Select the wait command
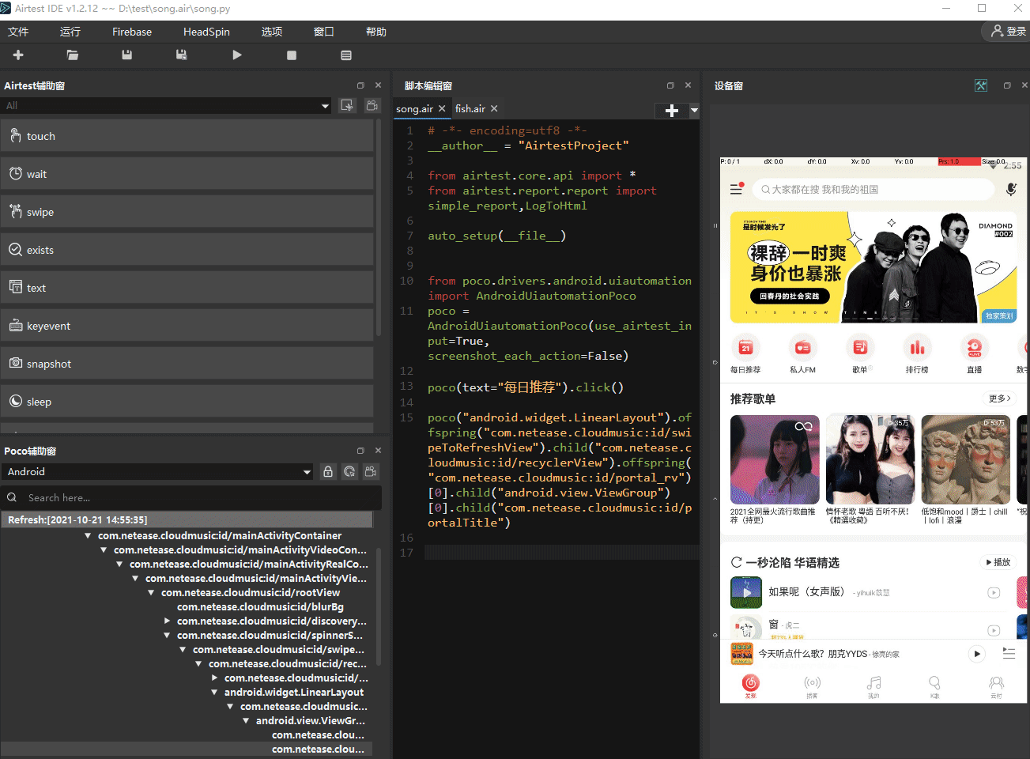 click(187, 174)
